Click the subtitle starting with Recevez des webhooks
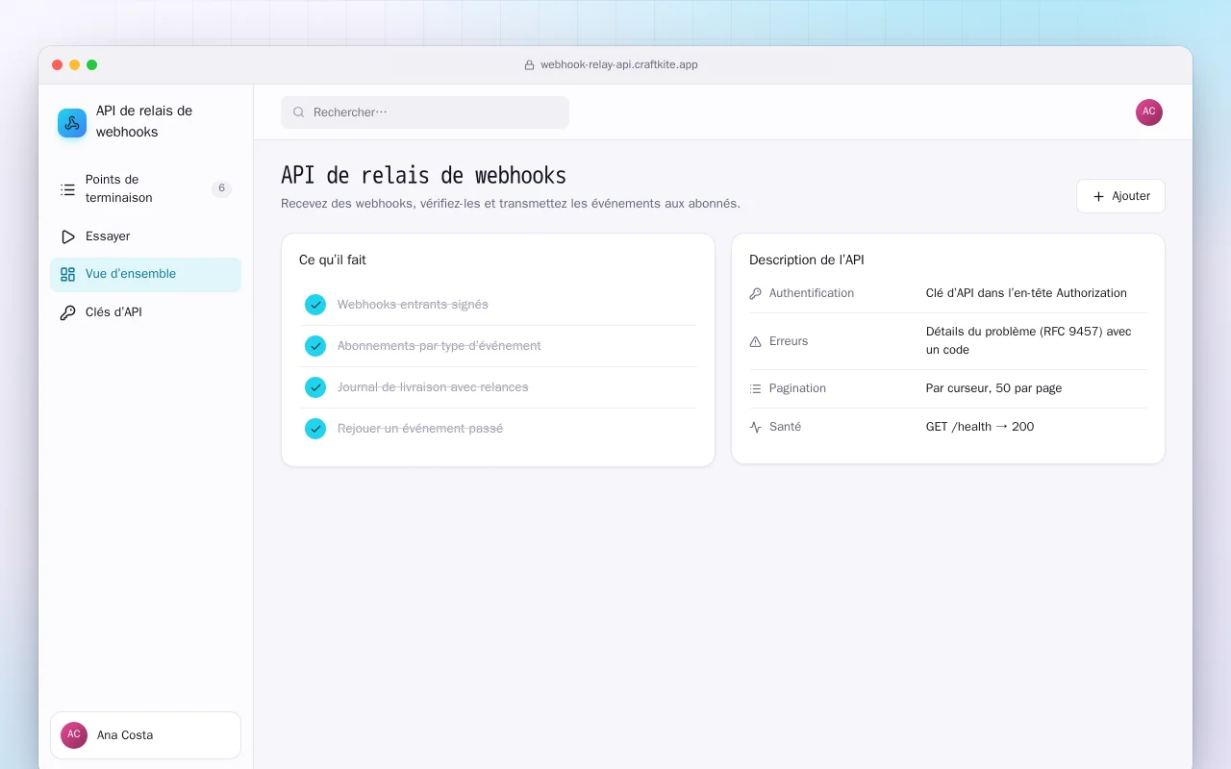The width and height of the screenshot is (1231, 769). pos(511,204)
